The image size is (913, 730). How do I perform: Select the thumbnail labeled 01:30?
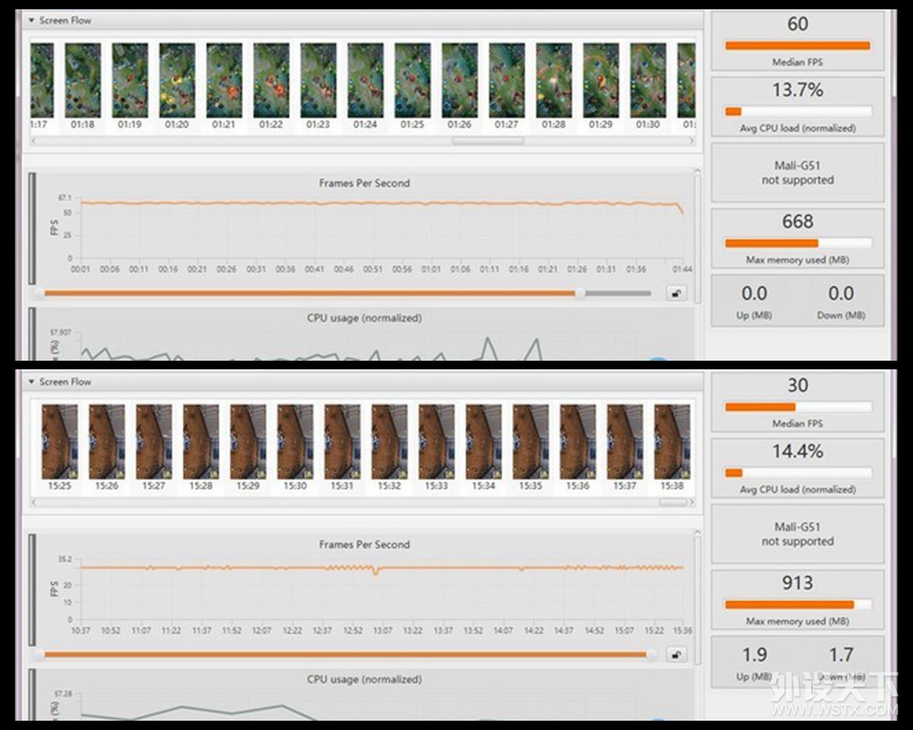pos(648,80)
